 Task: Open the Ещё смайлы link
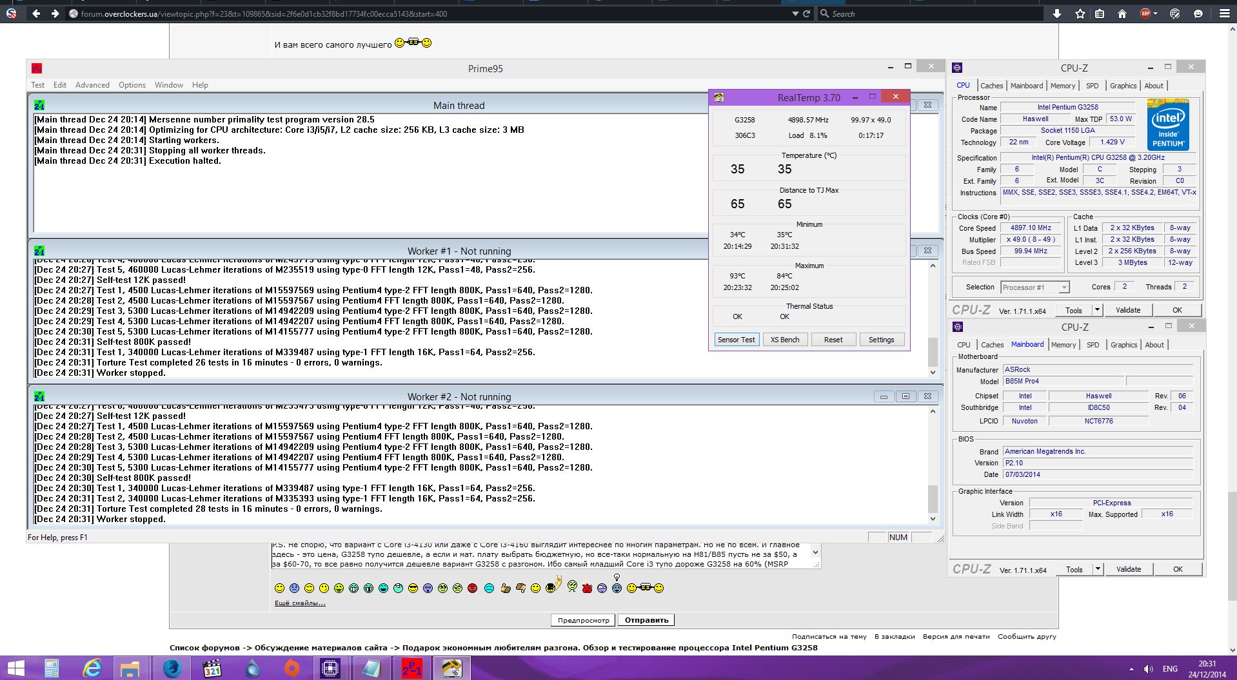click(300, 603)
